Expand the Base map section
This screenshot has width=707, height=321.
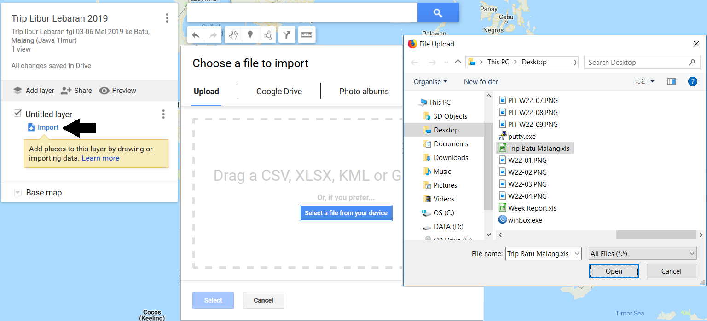(x=18, y=193)
